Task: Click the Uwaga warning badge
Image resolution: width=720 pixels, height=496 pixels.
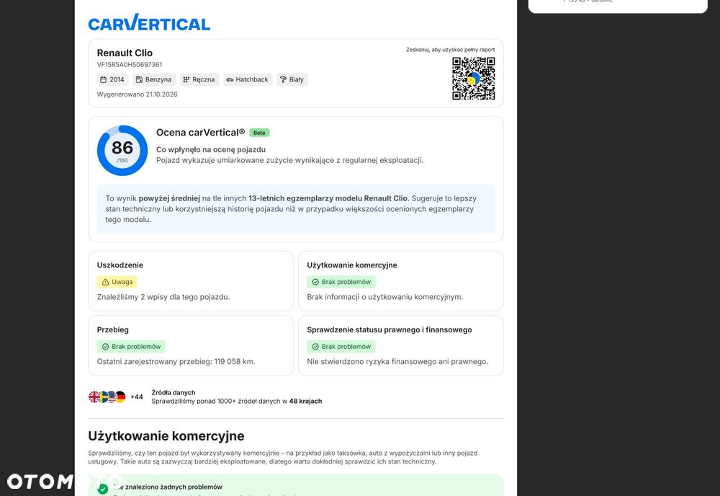Action: coord(117,282)
